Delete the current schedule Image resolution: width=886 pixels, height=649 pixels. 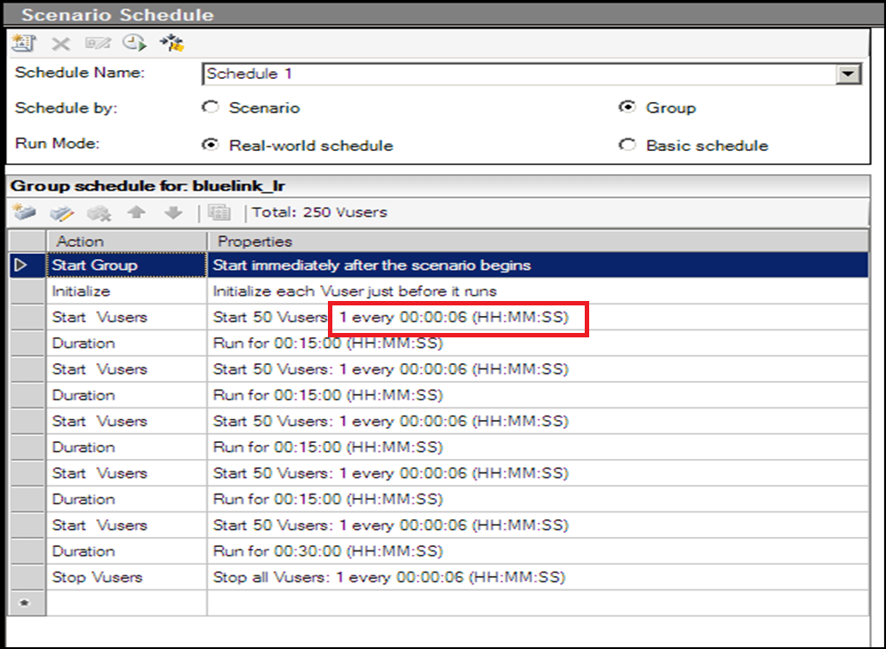tap(61, 43)
